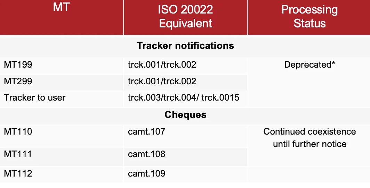Click trck.001/trck.002 in the MT299 row
This screenshot has width=370, height=188.
pos(162,82)
